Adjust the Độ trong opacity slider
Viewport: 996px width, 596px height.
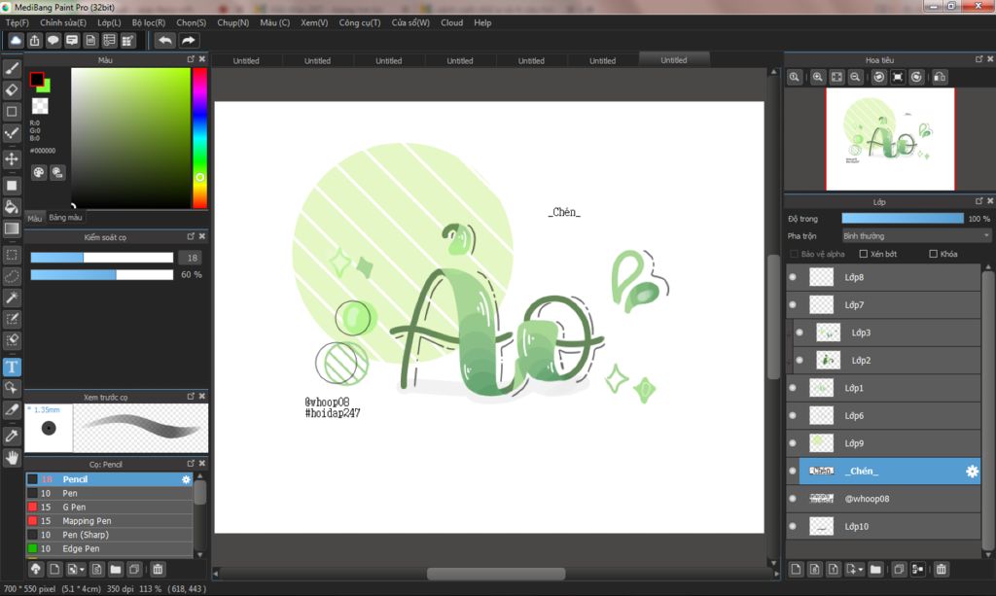903,219
